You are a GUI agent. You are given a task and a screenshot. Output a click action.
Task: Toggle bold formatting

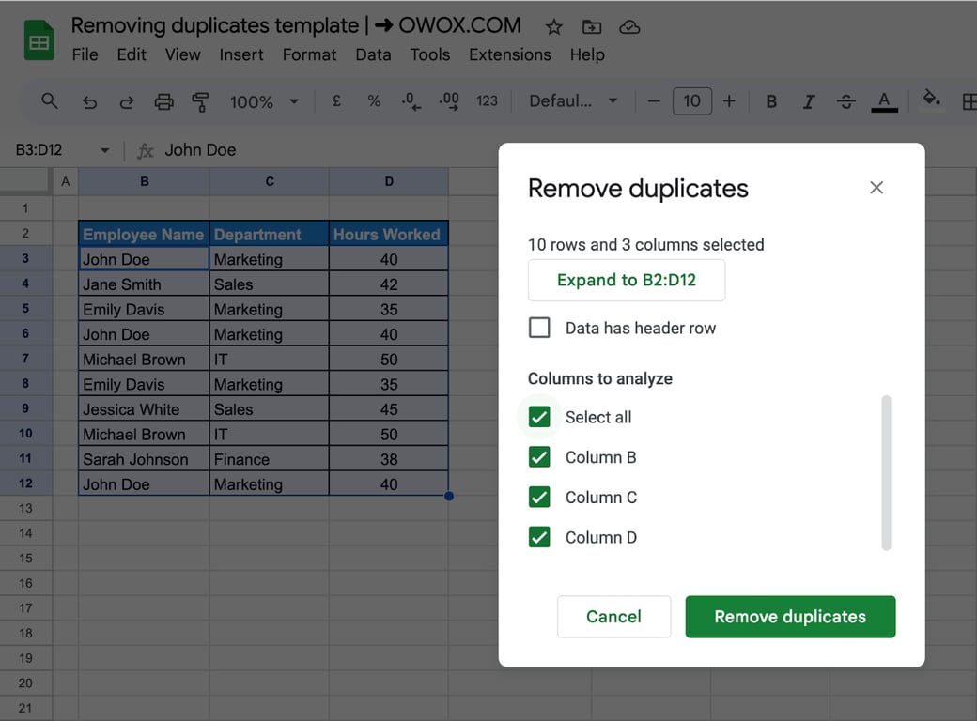(770, 101)
